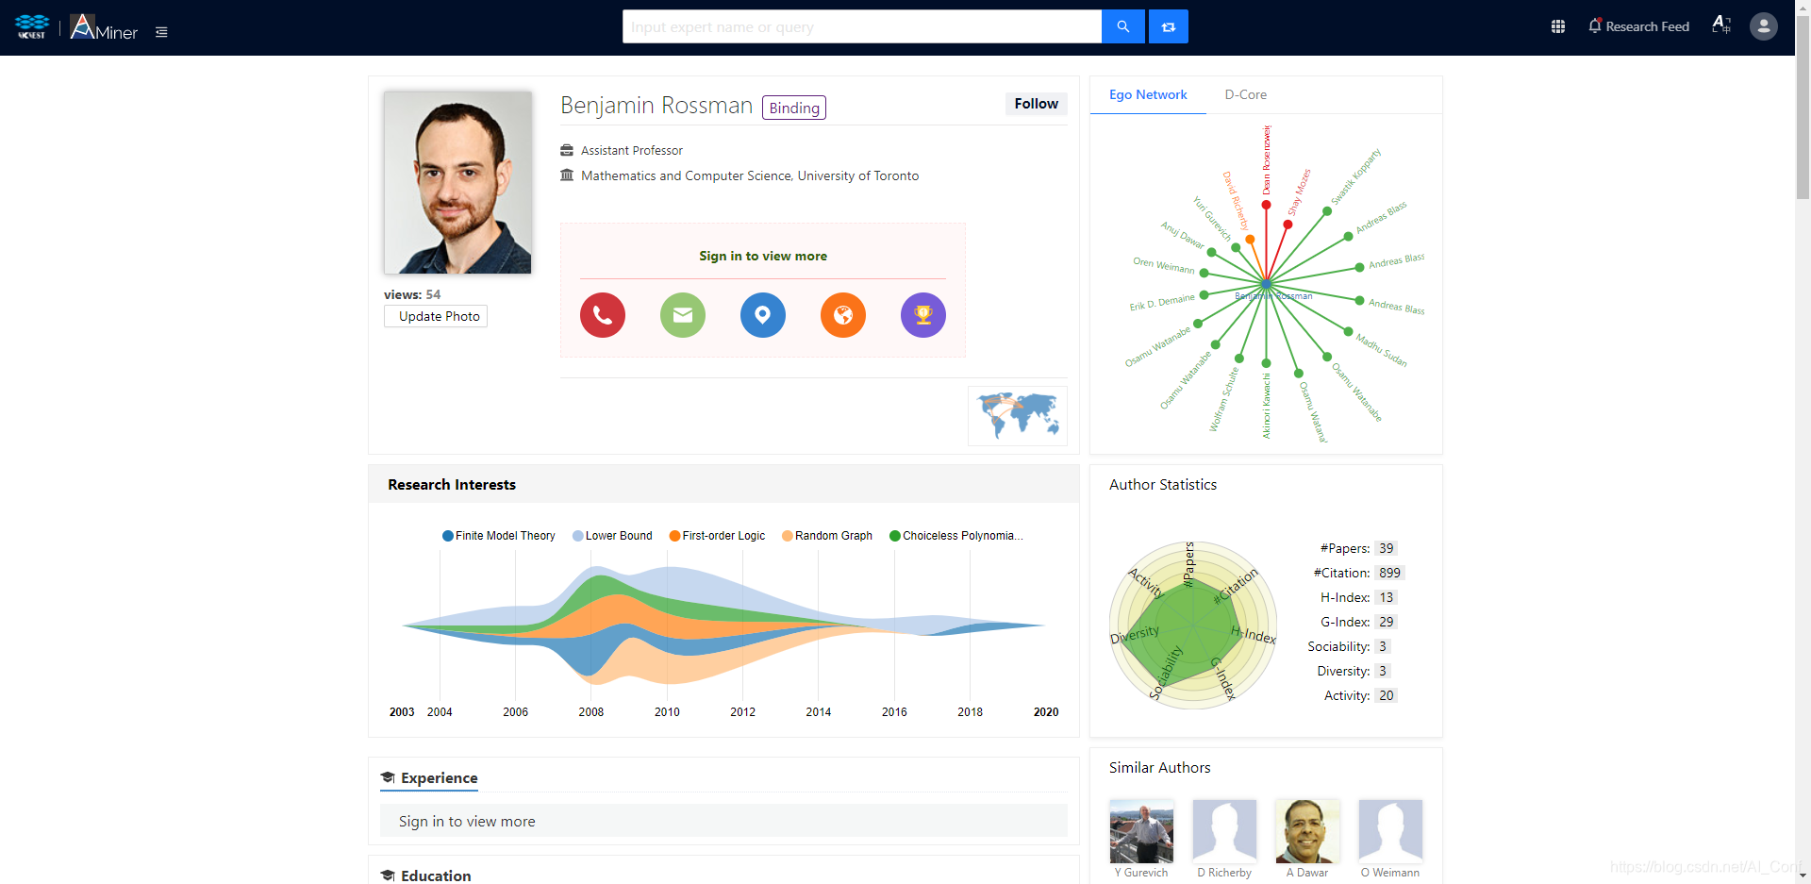Click Sign in to view more under Experience
Image resolution: width=1811 pixels, height=884 pixels.
tap(467, 822)
